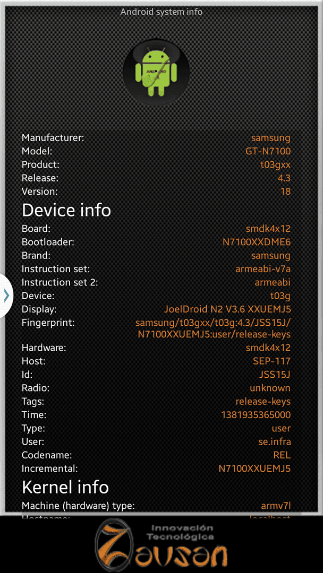The width and height of the screenshot is (323, 573).
Task: Tap the Manufacturer samsung value
Action: (x=271, y=138)
